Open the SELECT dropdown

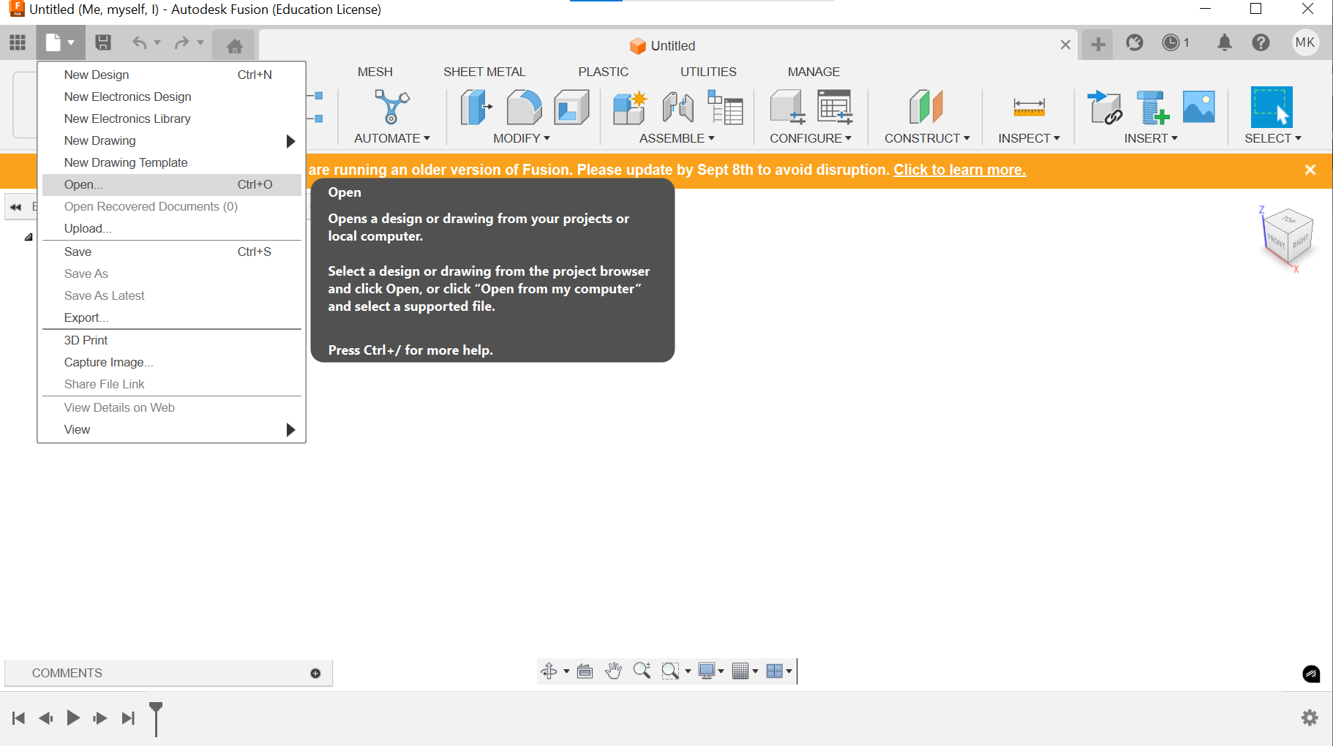(x=1273, y=138)
